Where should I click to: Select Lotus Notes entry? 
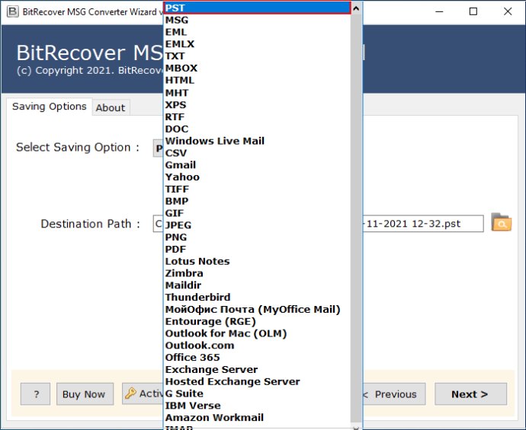pyautogui.click(x=258, y=261)
